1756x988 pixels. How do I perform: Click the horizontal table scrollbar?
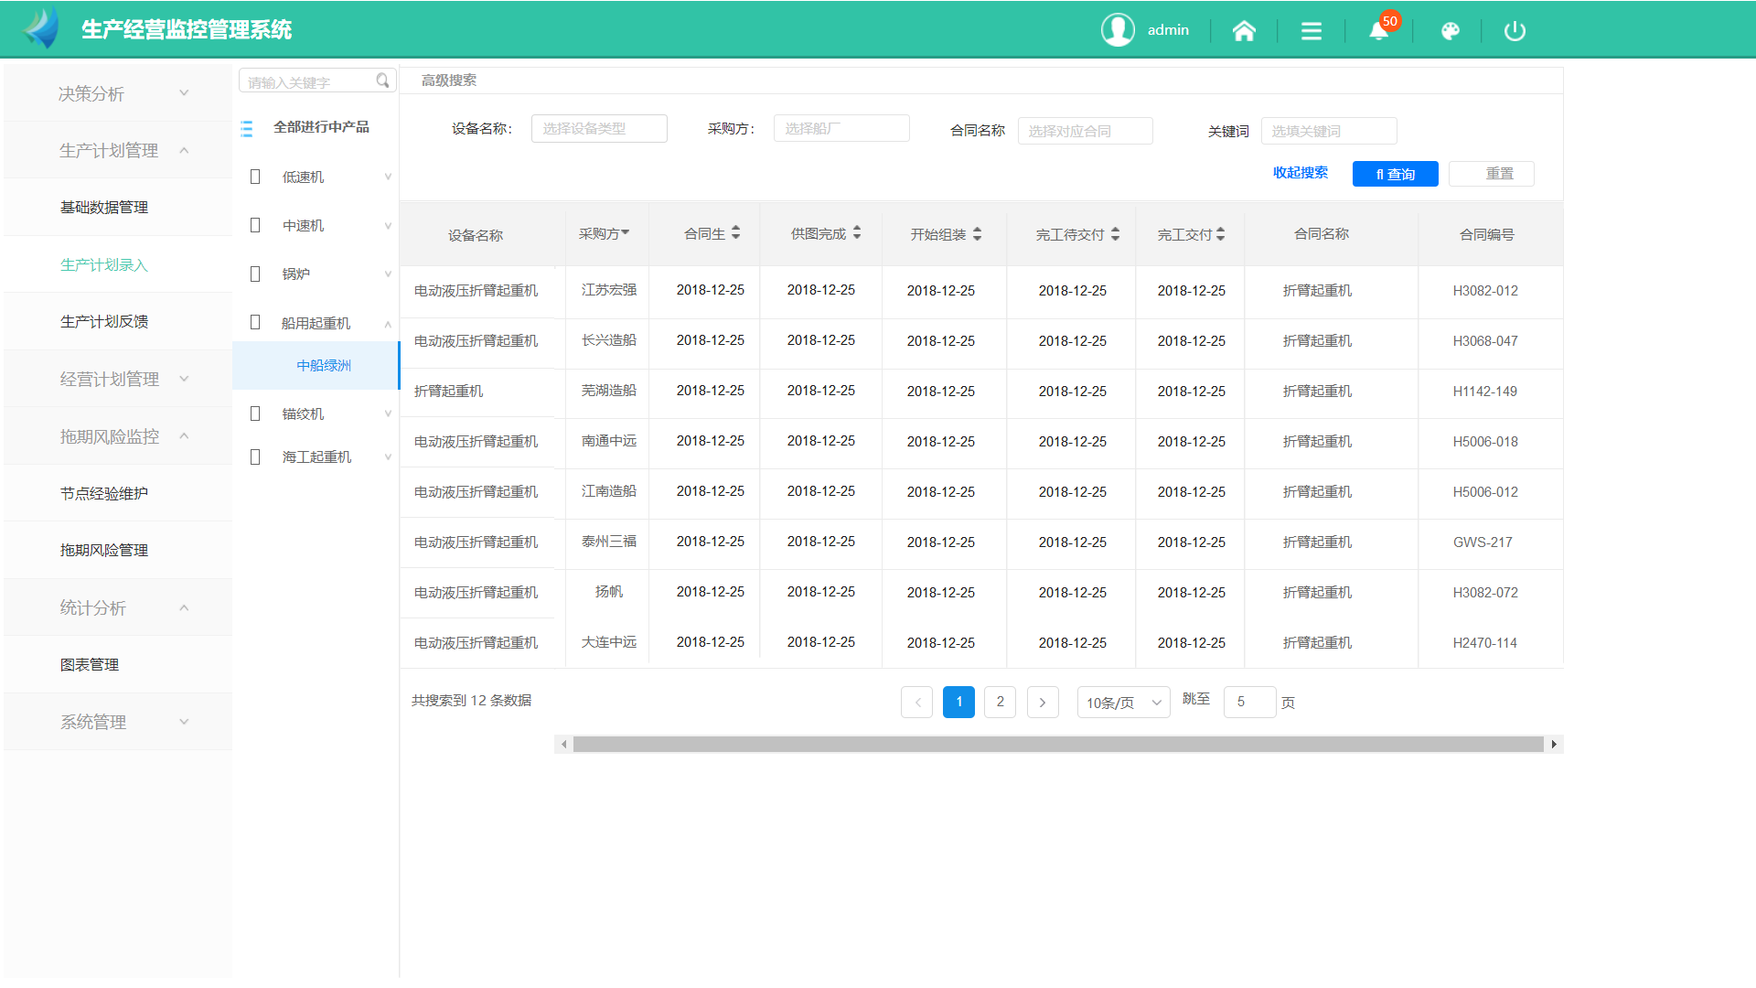click(1057, 745)
